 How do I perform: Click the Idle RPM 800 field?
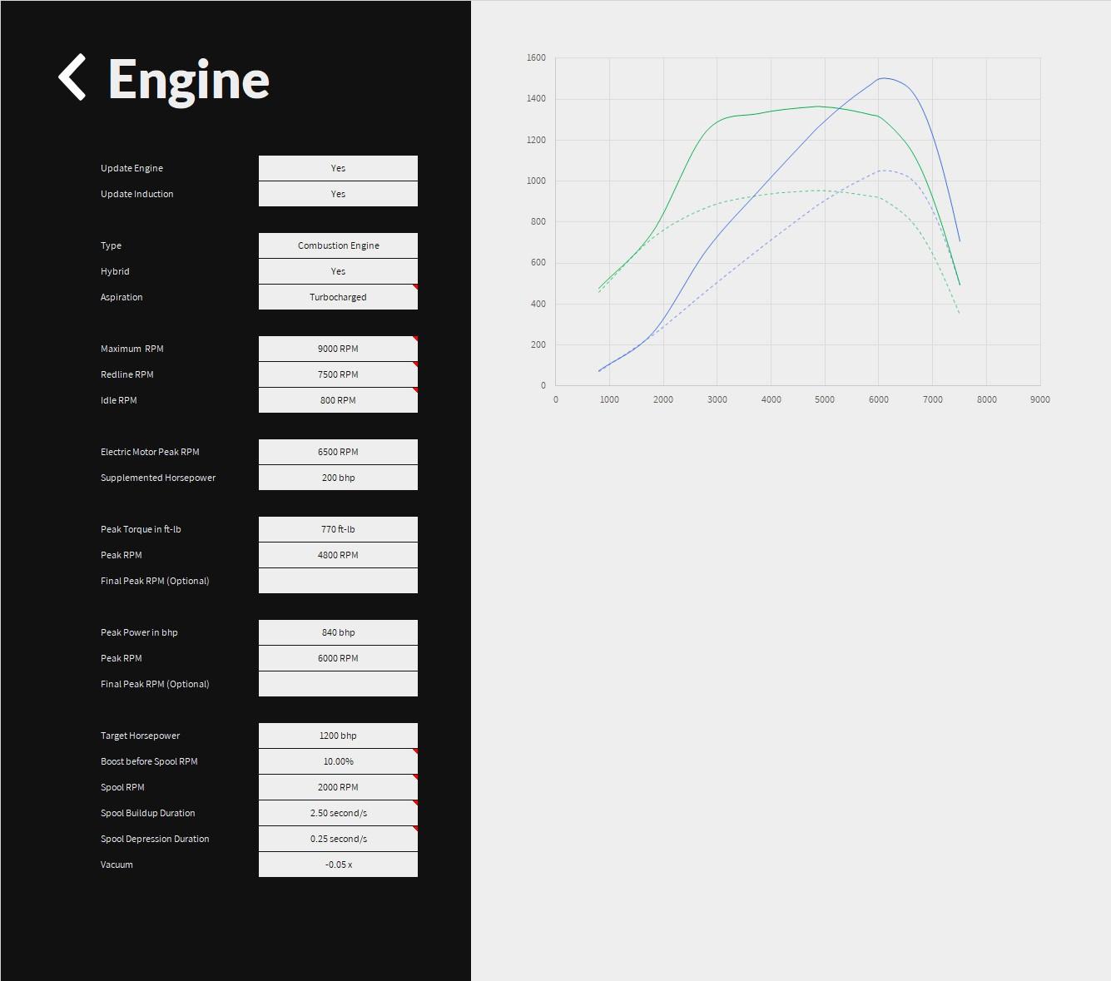[338, 400]
